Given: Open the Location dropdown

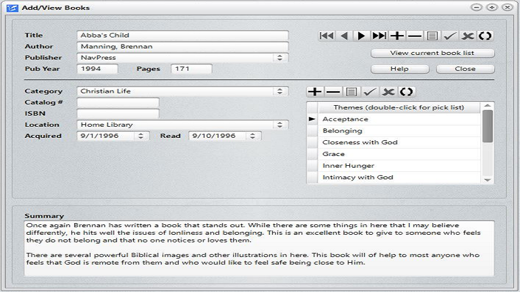Looking at the screenshot, I should pyautogui.click(x=280, y=124).
